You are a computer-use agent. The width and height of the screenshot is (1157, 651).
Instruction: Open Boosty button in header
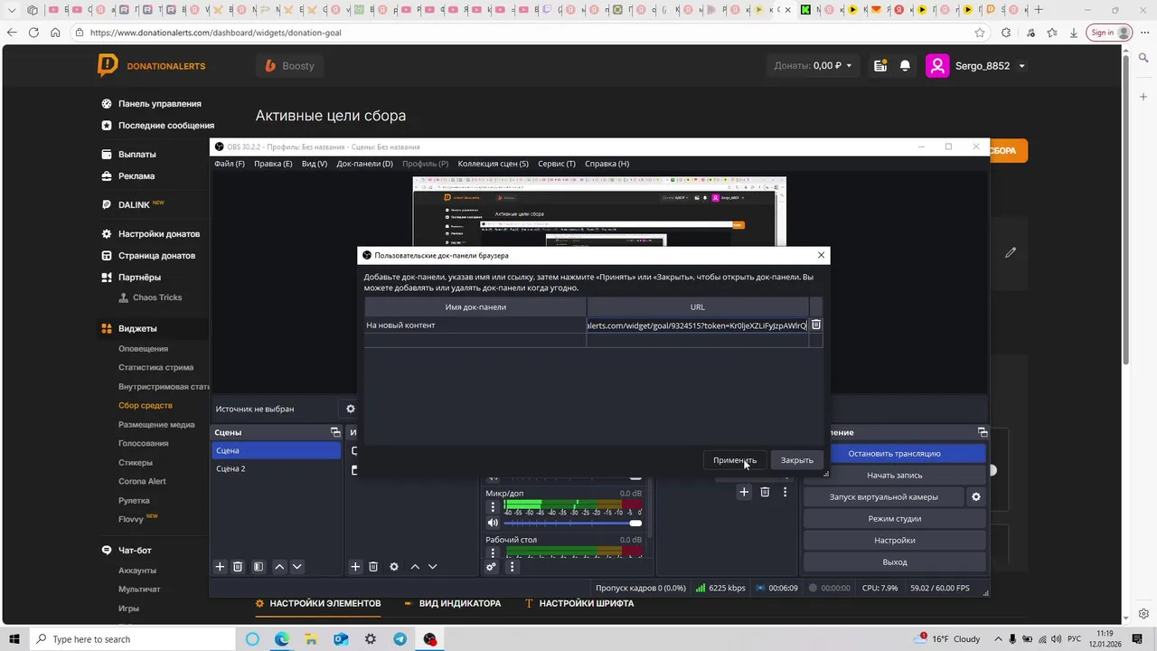(291, 66)
